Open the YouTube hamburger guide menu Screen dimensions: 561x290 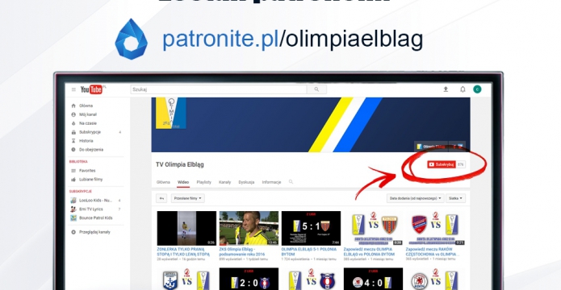point(73,89)
